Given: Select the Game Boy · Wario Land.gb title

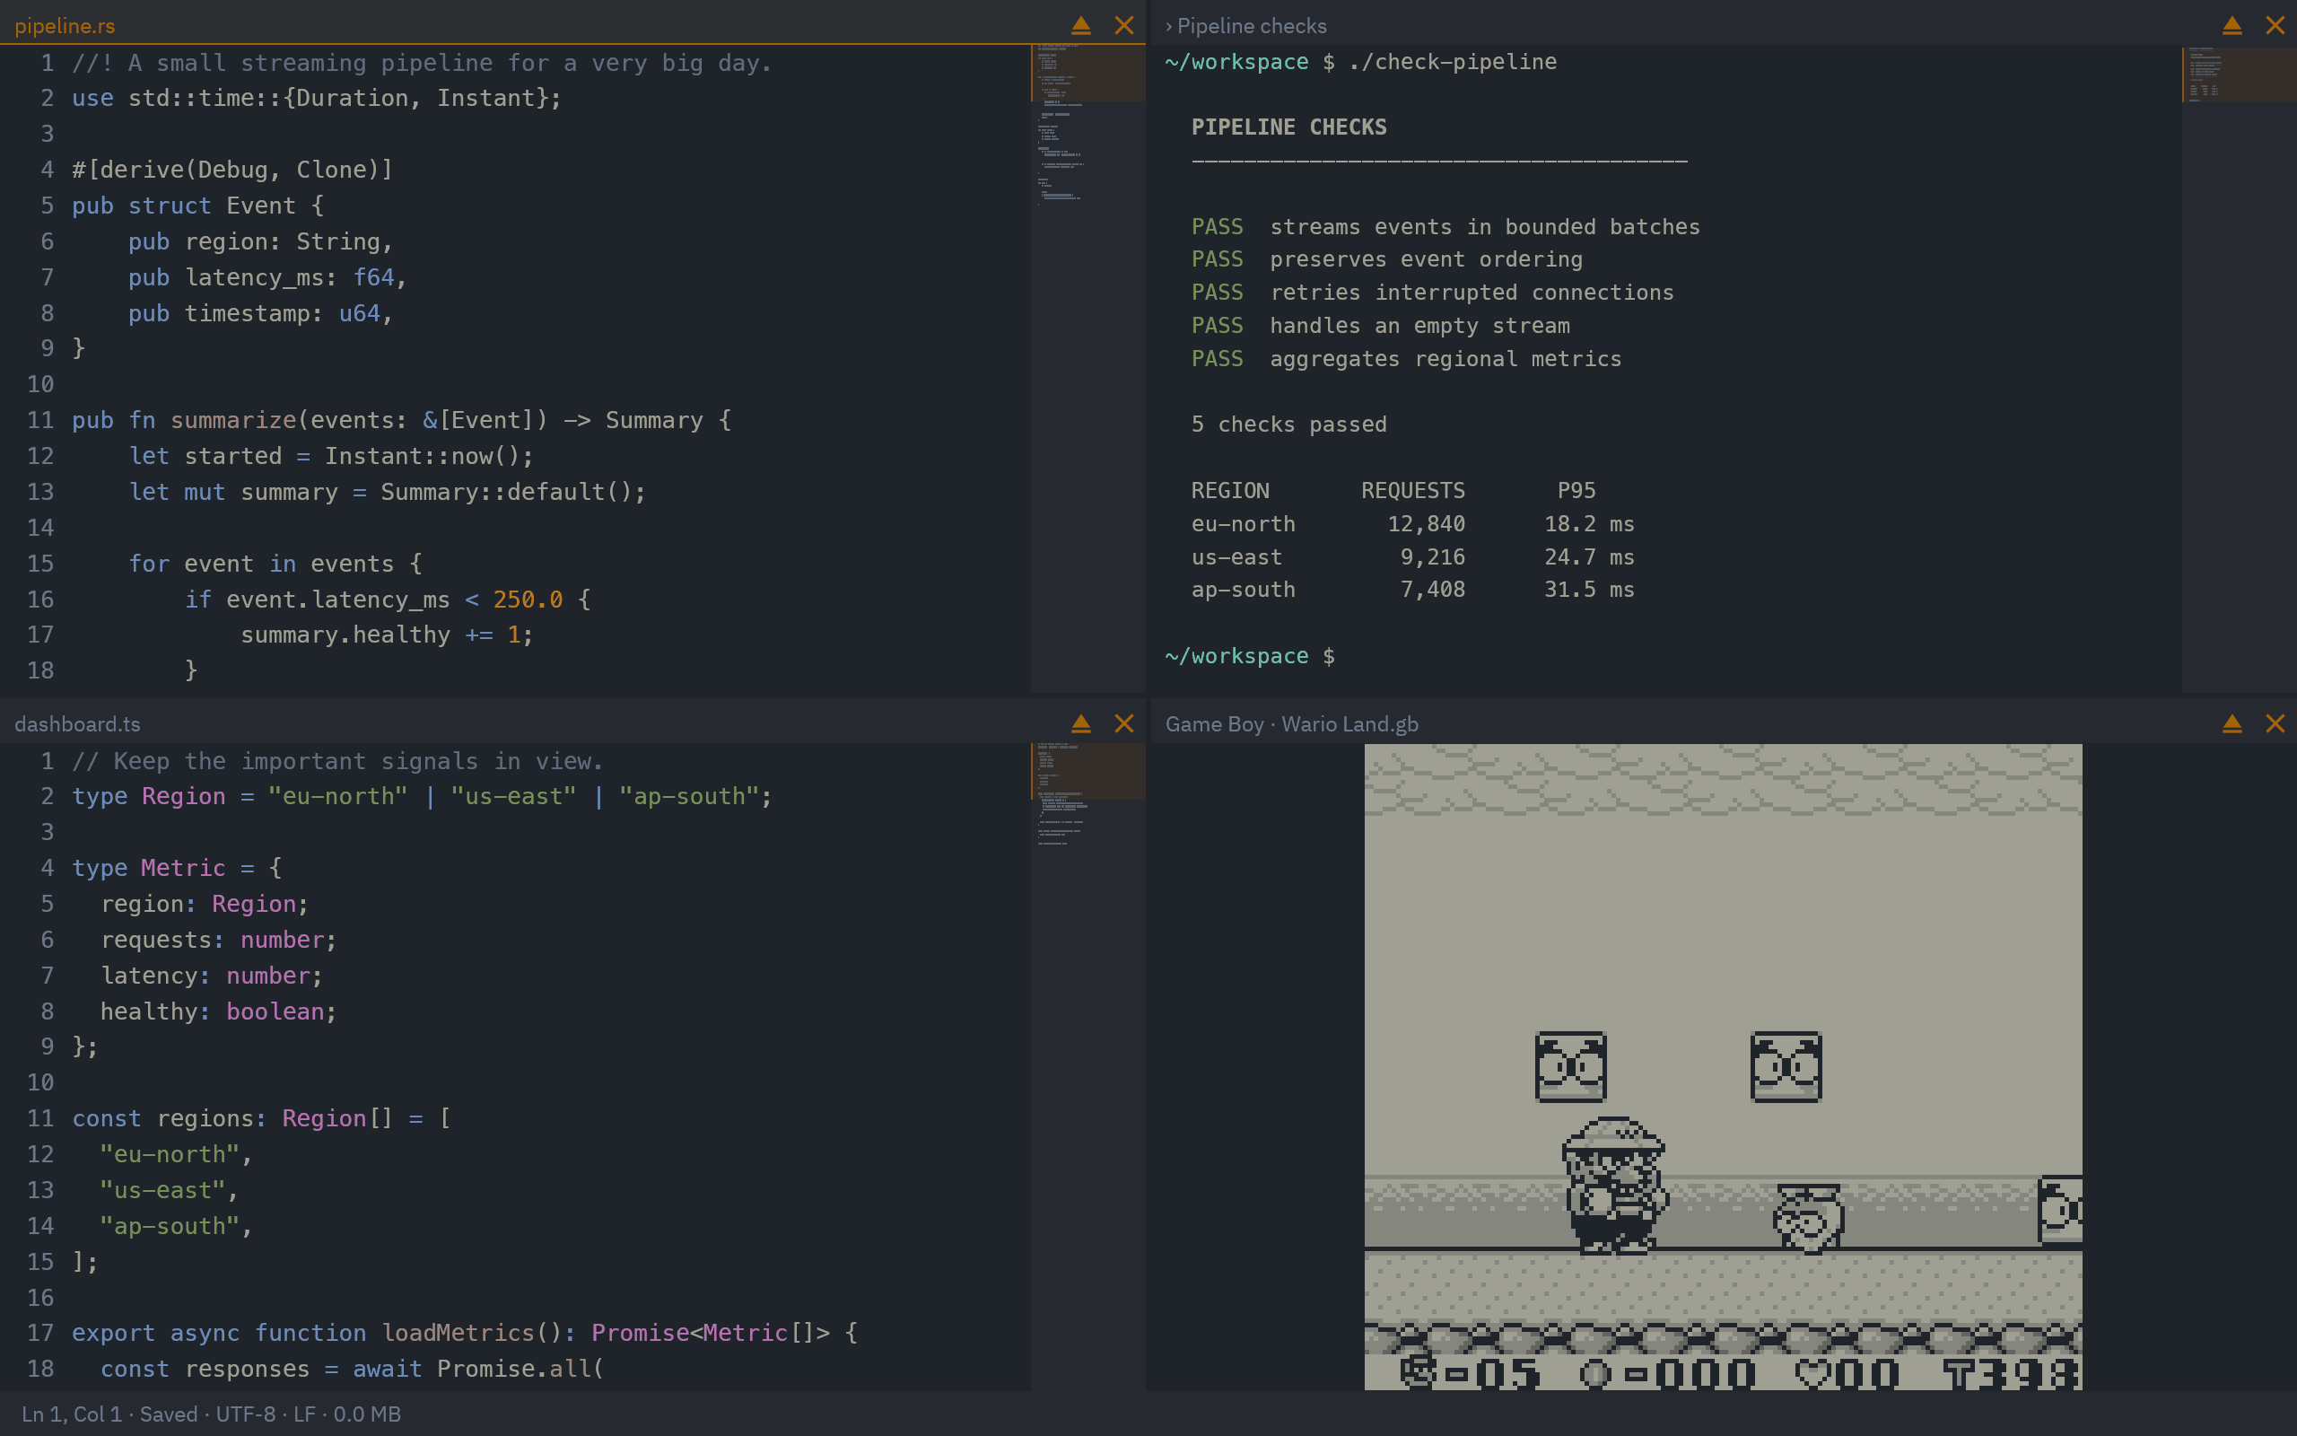Looking at the screenshot, I should click(1292, 723).
